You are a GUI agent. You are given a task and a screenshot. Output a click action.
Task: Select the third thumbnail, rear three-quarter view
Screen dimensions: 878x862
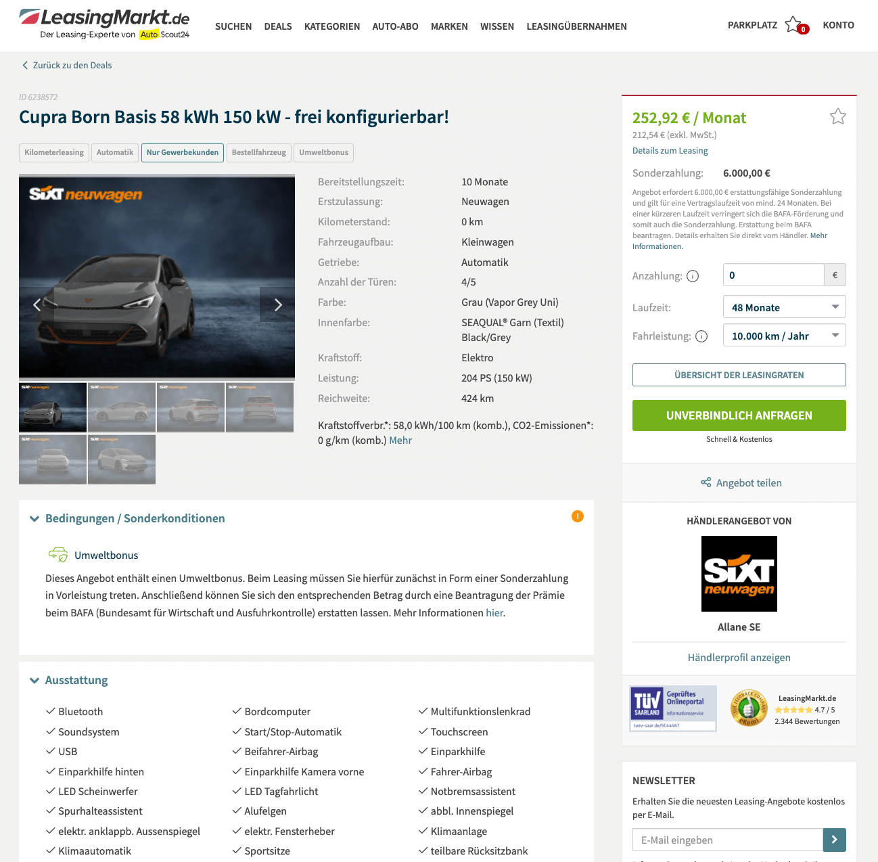[191, 407]
